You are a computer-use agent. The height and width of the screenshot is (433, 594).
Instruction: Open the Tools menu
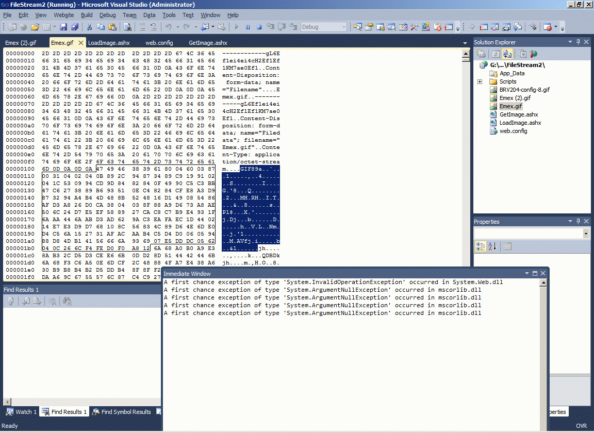[169, 15]
